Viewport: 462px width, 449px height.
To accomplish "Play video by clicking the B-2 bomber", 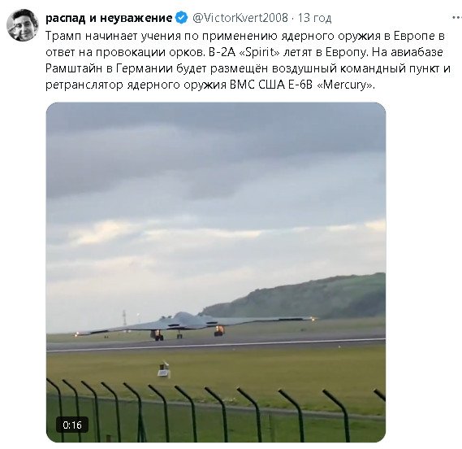I will pos(195,325).
